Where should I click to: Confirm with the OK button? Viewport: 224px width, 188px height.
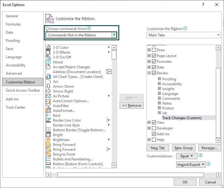click(x=185, y=182)
